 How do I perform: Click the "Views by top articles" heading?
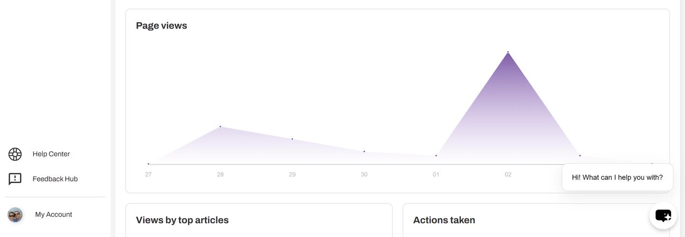tap(182, 220)
